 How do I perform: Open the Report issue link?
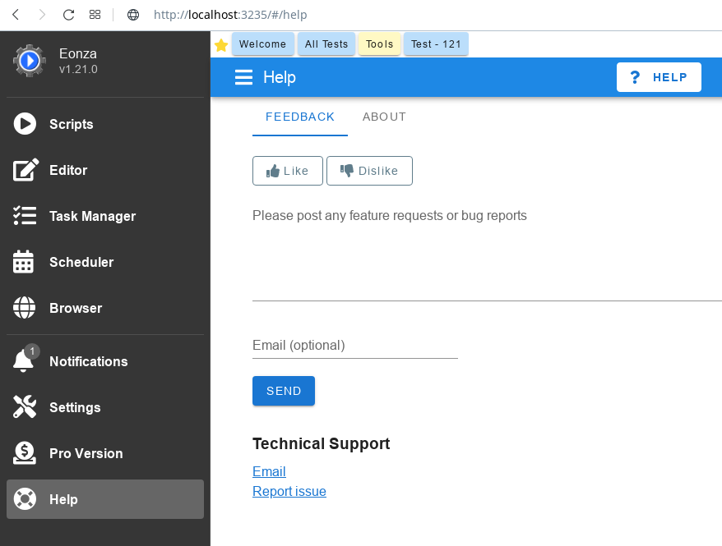click(x=289, y=491)
